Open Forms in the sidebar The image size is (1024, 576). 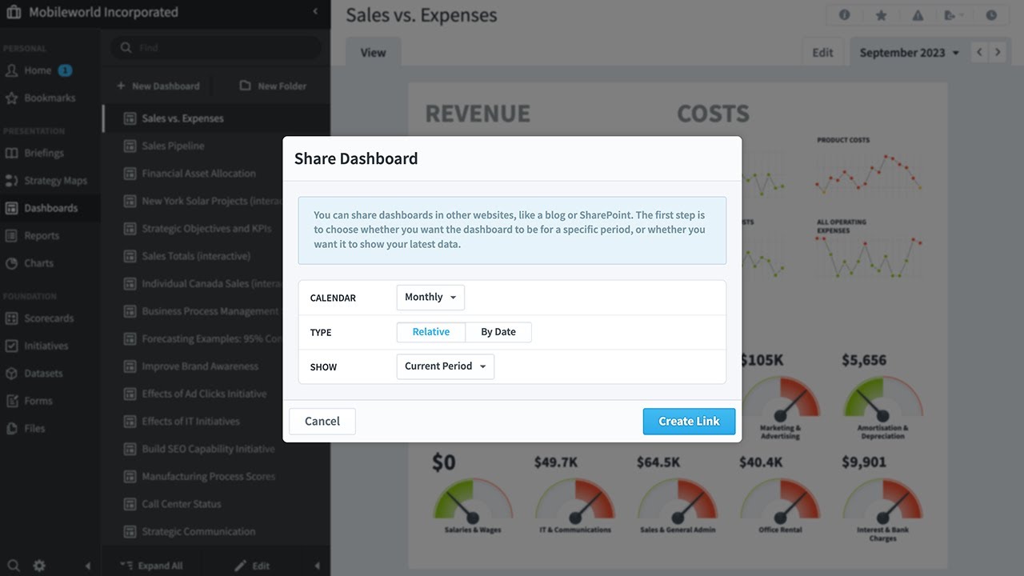pyautogui.click(x=29, y=401)
